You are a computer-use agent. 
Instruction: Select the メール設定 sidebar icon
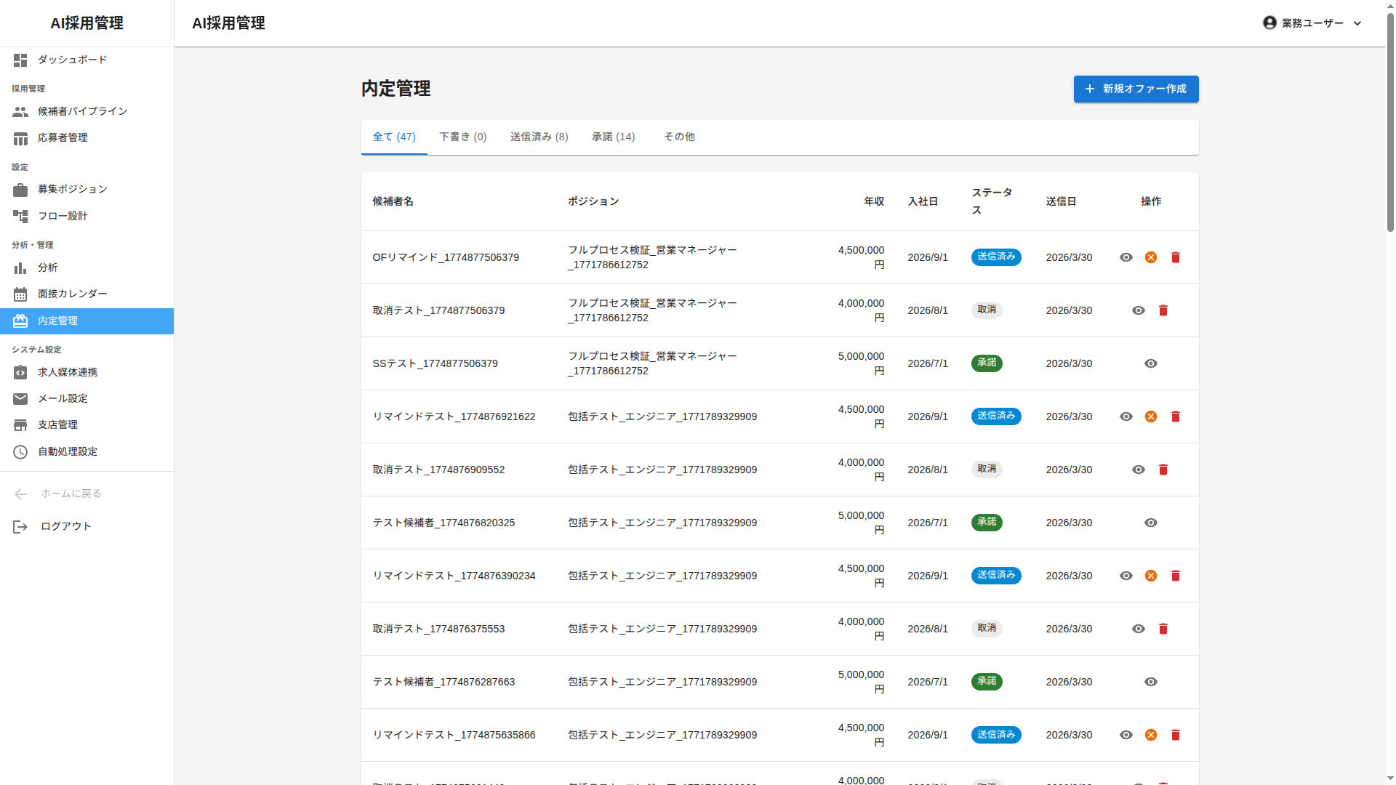click(20, 398)
